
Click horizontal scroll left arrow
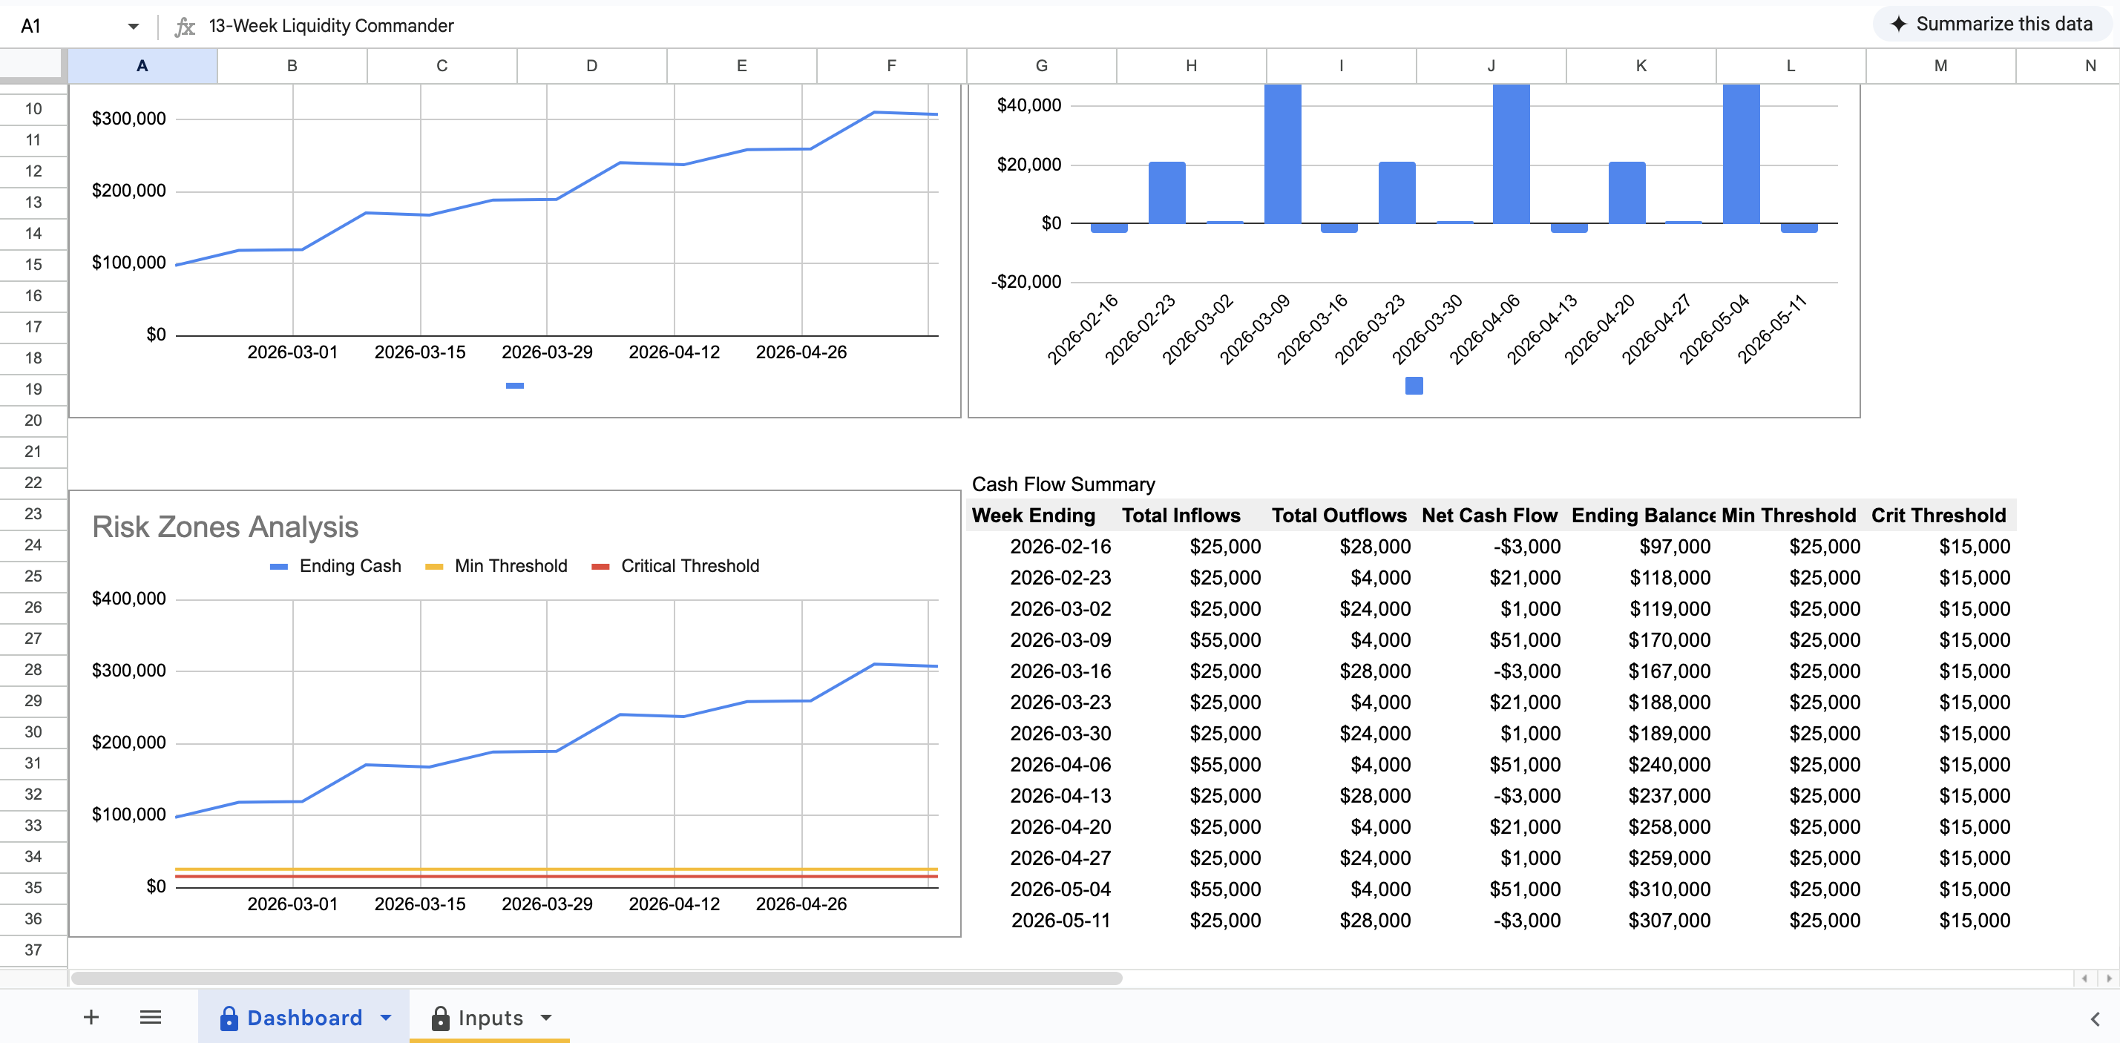(2084, 978)
